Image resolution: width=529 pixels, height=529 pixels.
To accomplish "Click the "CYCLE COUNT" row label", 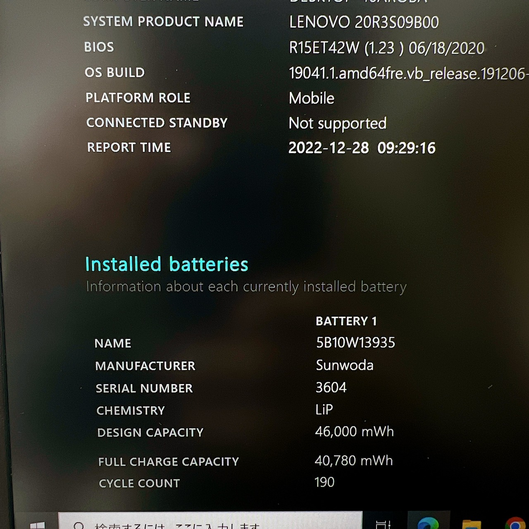I will pos(139,483).
